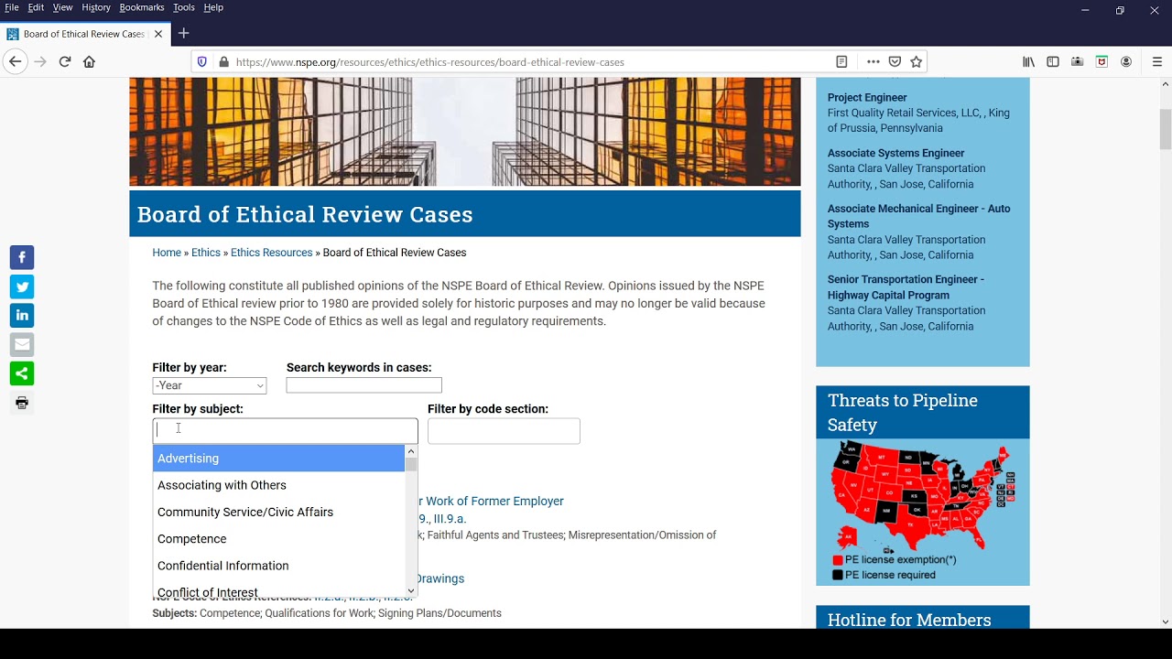
Task: Open the green share options icon
Action: (x=22, y=373)
